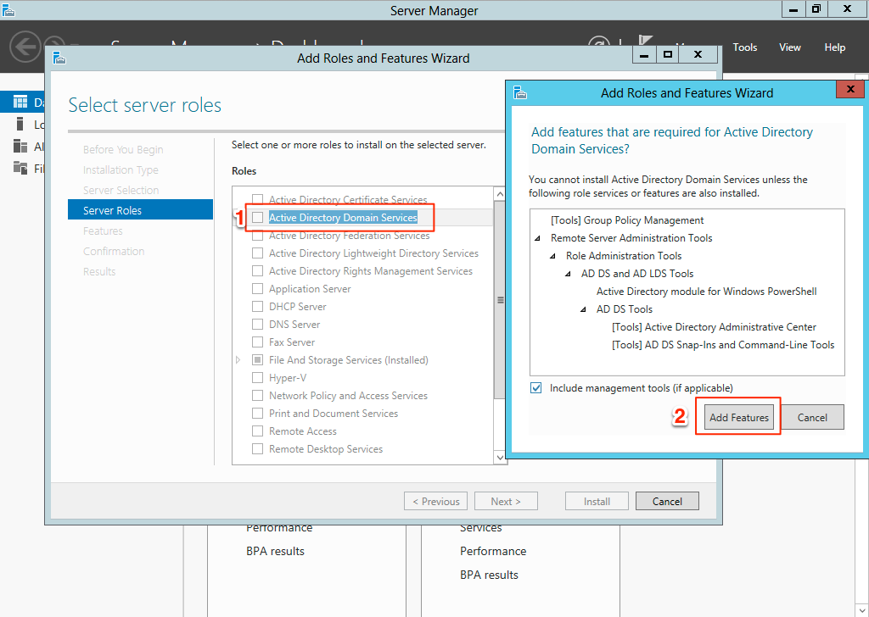Open the Tools menu
The height and width of the screenshot is (617, 869).
744,47
